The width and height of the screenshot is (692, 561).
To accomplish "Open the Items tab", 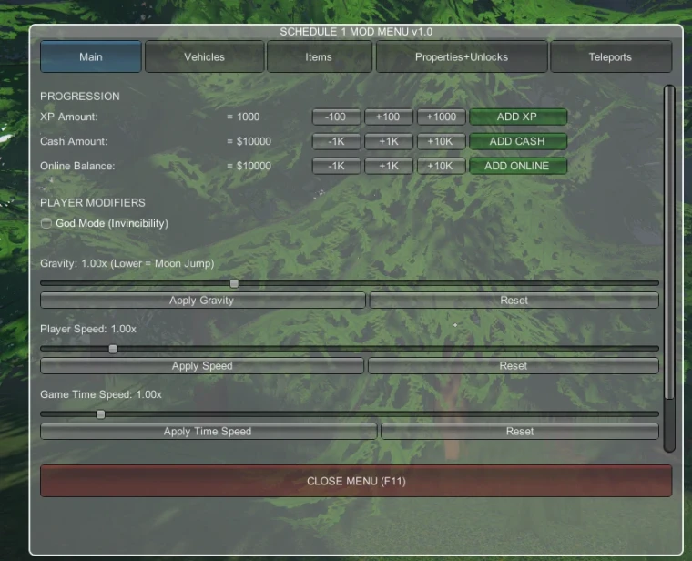I will pos(319,56).
